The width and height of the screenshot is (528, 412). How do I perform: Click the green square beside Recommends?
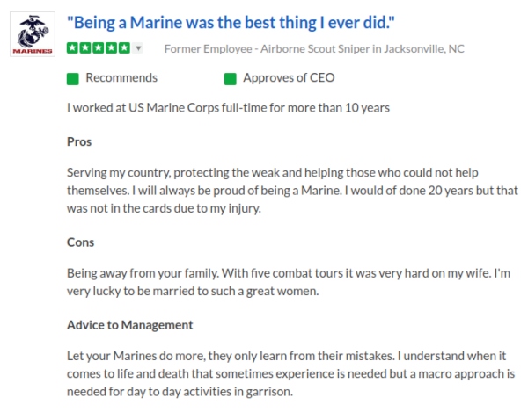point(73,78)
